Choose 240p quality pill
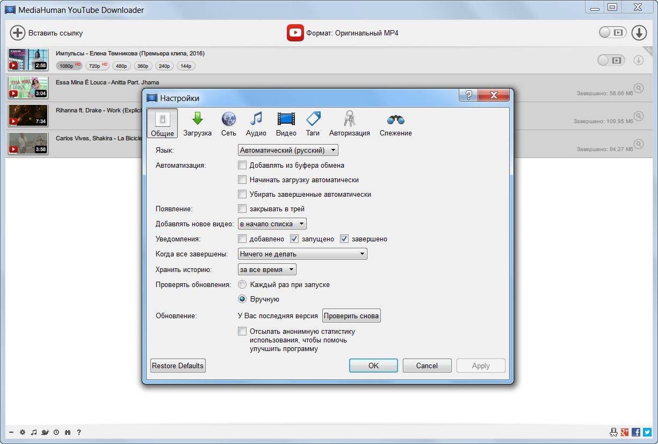658x444 pixels. (x=164, y=66)
